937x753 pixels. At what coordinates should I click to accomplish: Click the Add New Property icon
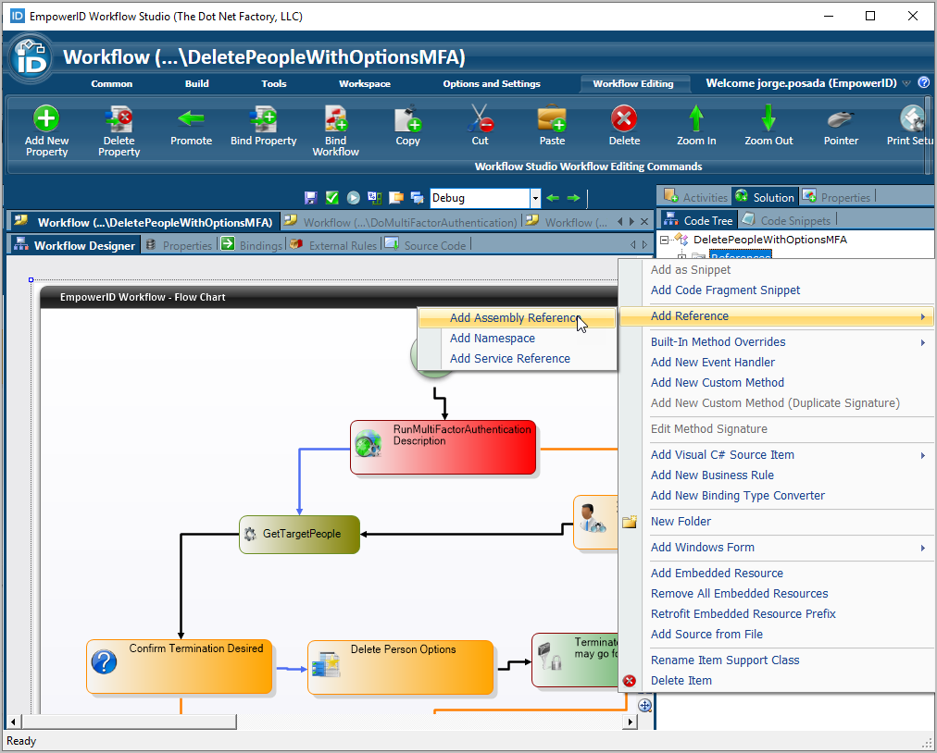click(x=46, y=118)
